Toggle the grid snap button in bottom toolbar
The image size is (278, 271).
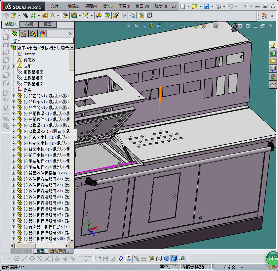[105, 258]
